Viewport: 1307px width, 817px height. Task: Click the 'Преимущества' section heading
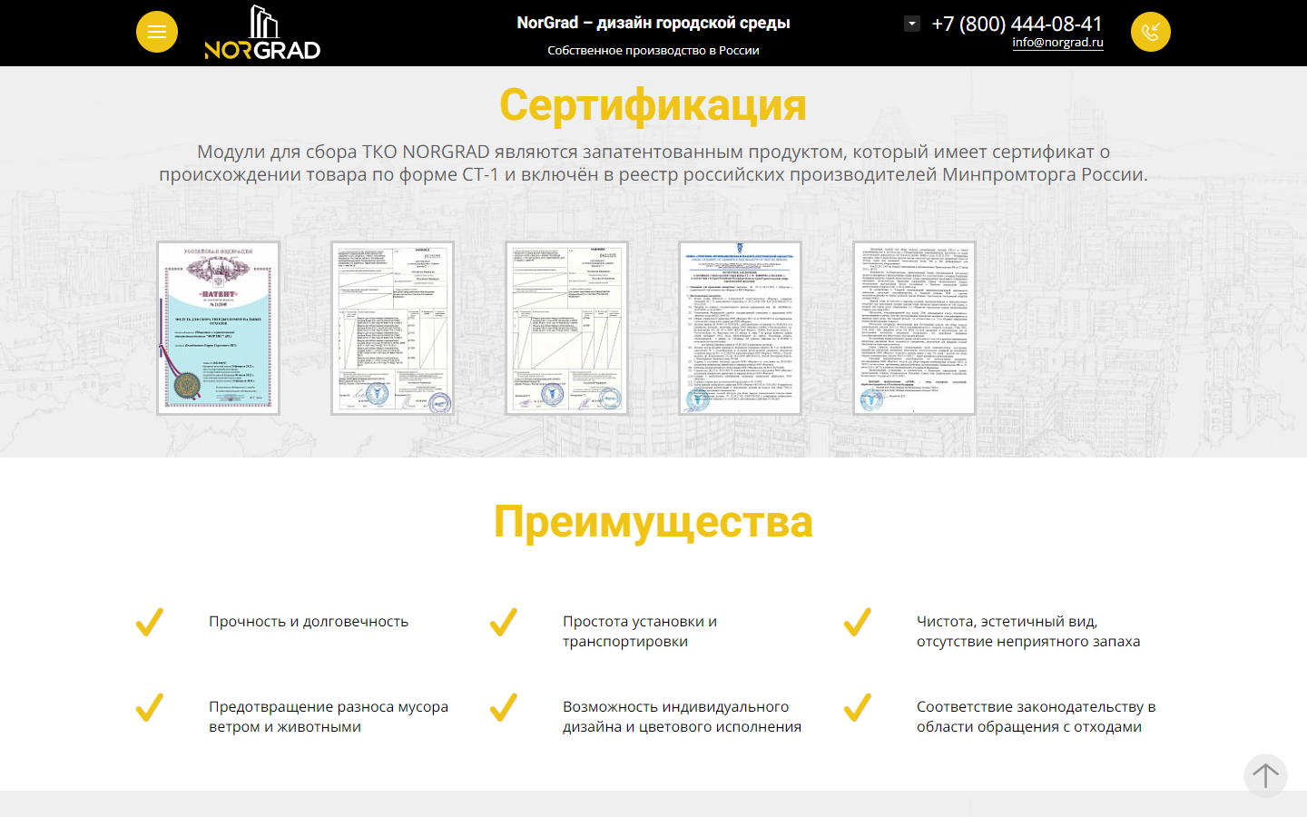tap(653, 522)
